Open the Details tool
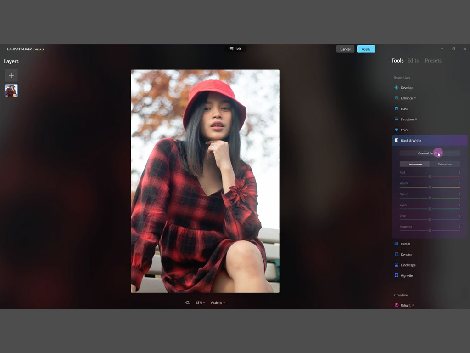This screenshot has height=353, width=470. [x=405, y=244]
